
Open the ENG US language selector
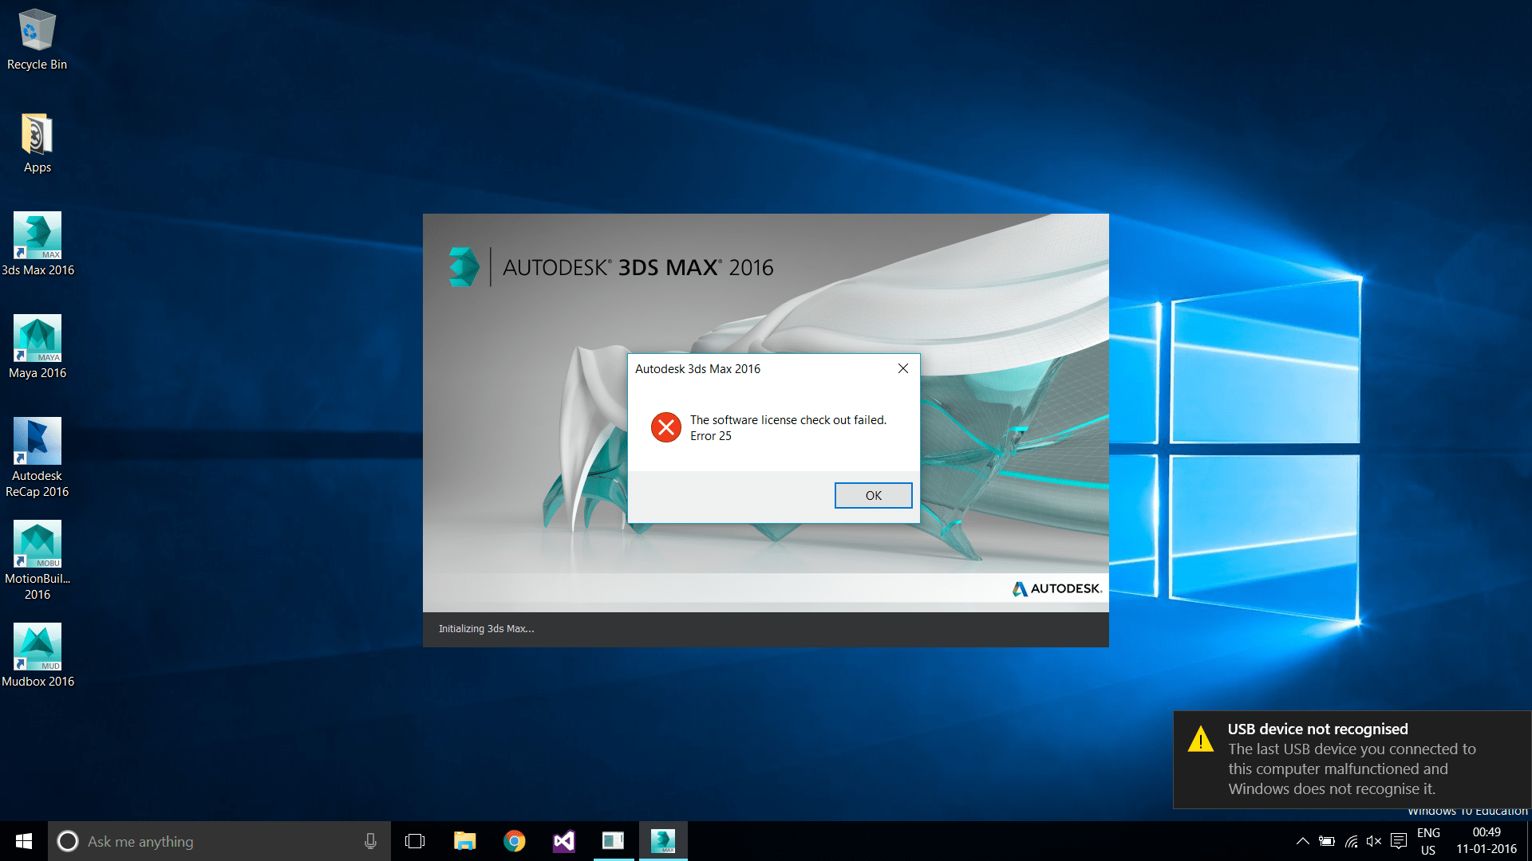[1428, 841]
